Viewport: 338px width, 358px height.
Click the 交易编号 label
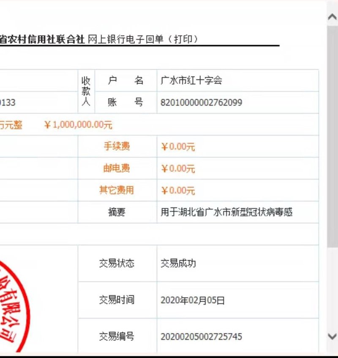[x=117, y=336]
